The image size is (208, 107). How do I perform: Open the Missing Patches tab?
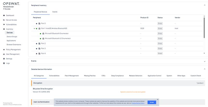pyautogui.click(x=90, y=76)
